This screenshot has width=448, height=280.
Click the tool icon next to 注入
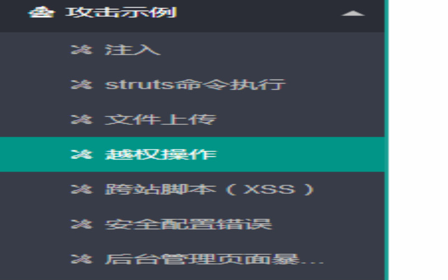point(82,50)
